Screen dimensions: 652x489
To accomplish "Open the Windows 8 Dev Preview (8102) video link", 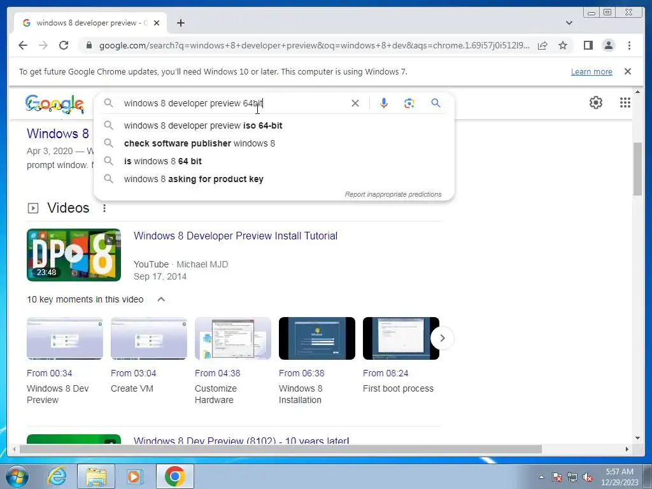I will 241,440.
